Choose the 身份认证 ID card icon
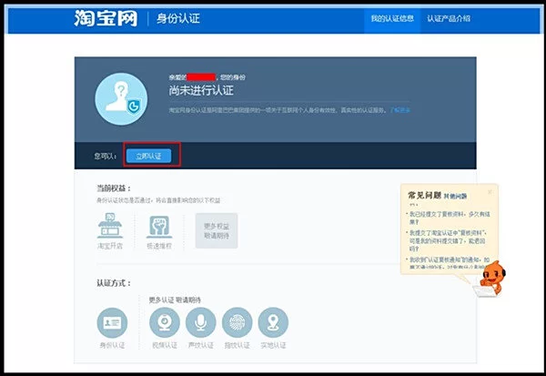Screen dimensions: 546x376 pyautogui.click(x=112, y=323)
